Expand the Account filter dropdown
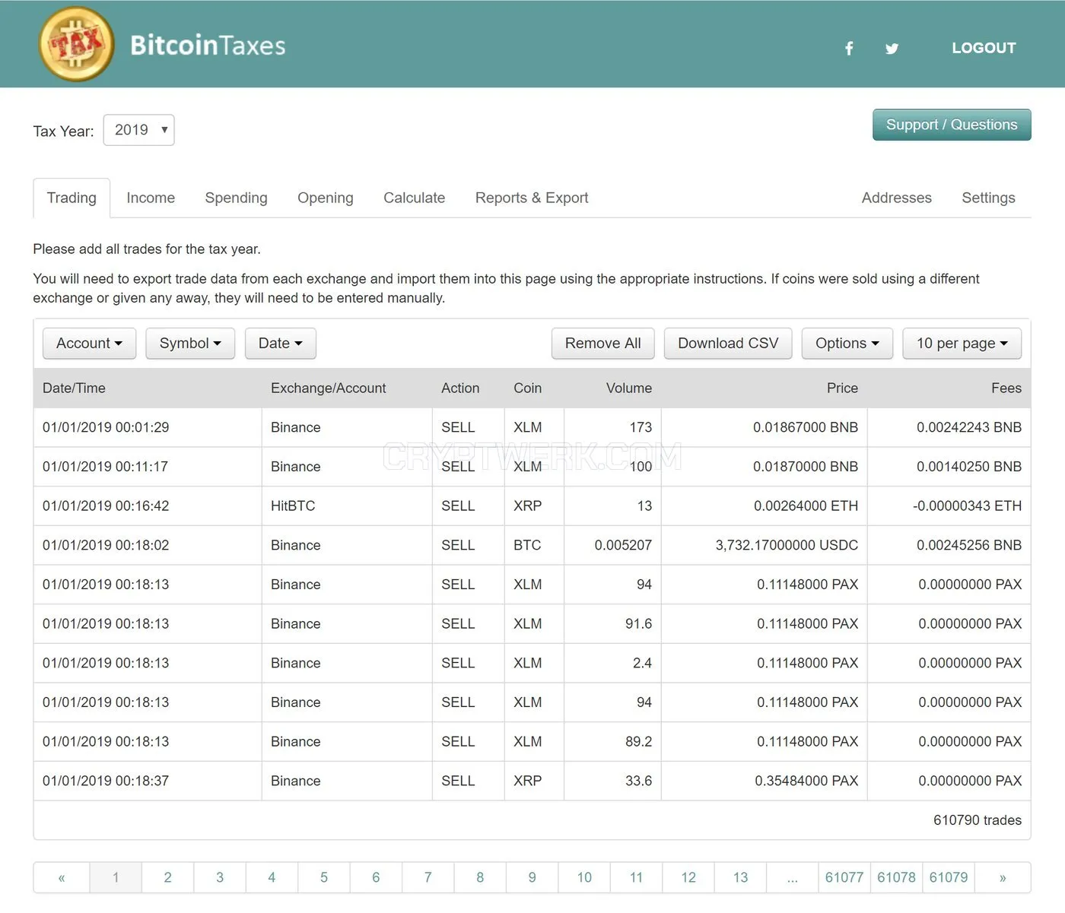1065x913 pixels. click(x=89, y=344)
